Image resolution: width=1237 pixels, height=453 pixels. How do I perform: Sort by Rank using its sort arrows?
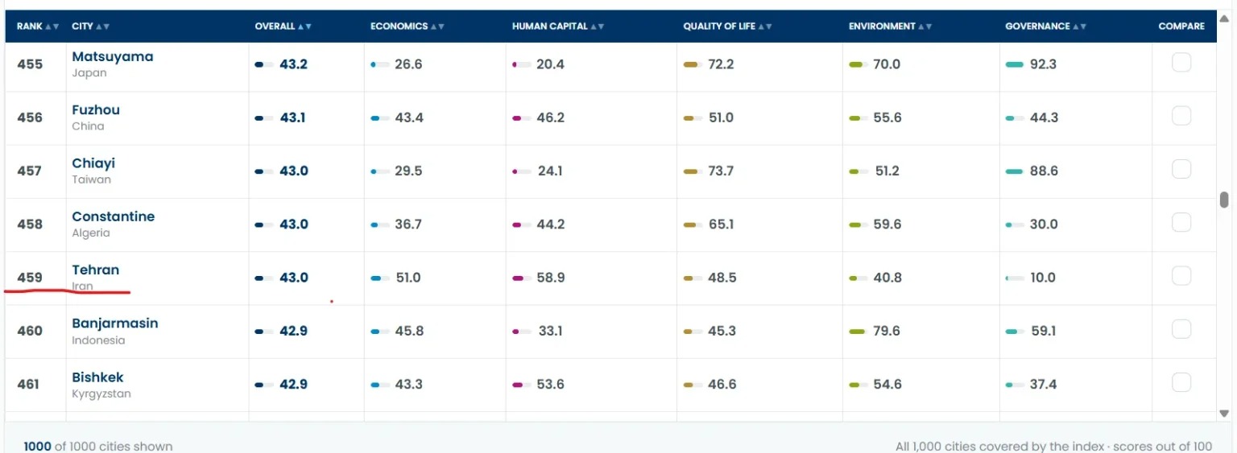(52, 27)
